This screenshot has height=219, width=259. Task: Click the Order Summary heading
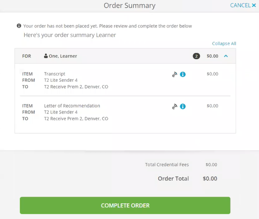[x=129, y=5]
